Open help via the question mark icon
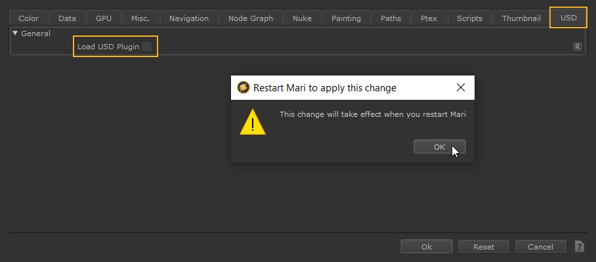Image resolution: width=596 pixels, height=262 pixels. click(x=580, y=246)
